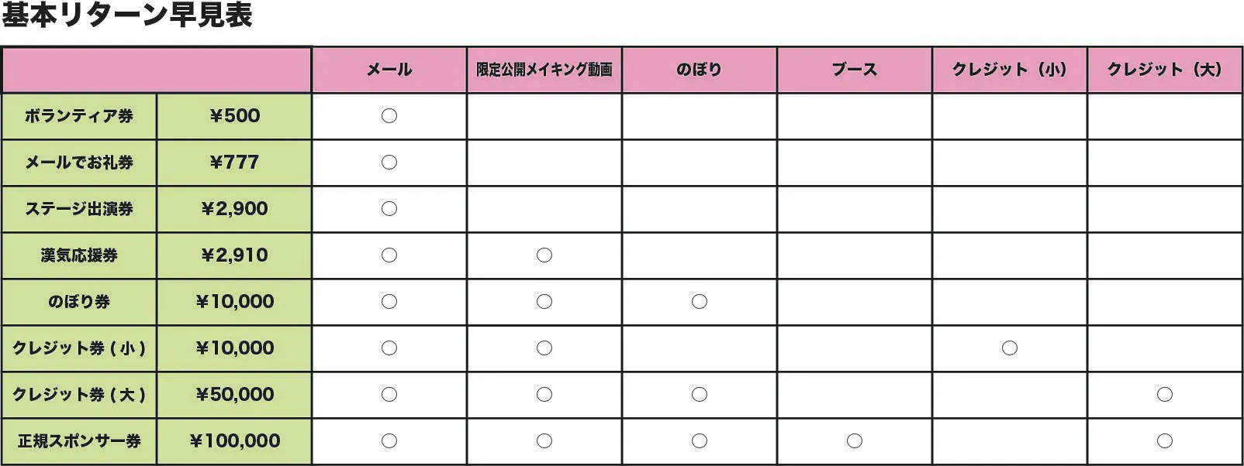Select the ボランティア券 row label
This screenshot has height=466, width=1244.
(x=79, y=116)
